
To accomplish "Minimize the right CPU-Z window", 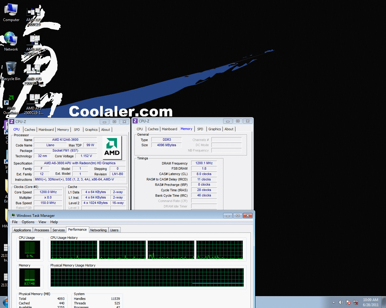I will point(228,121).
